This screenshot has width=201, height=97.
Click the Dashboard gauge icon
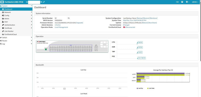[3, 9]
